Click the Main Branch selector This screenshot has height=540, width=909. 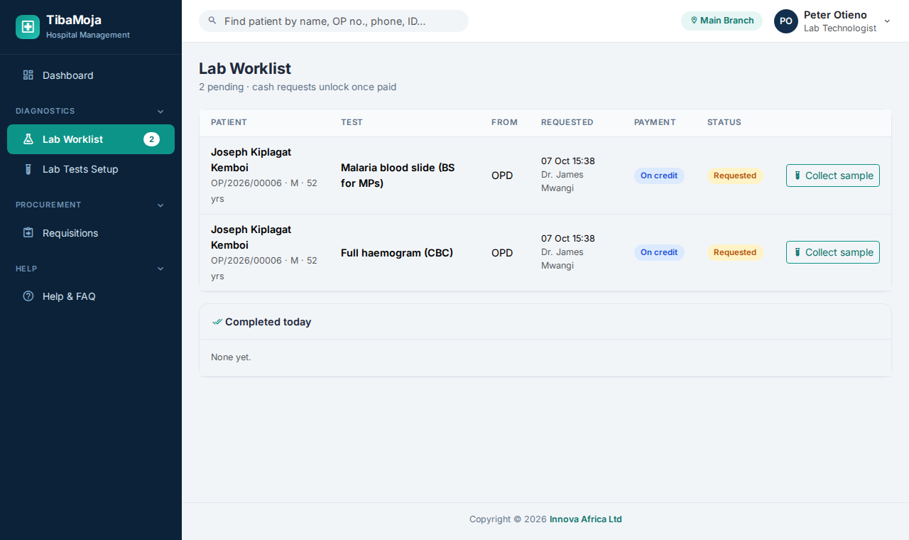722,21
